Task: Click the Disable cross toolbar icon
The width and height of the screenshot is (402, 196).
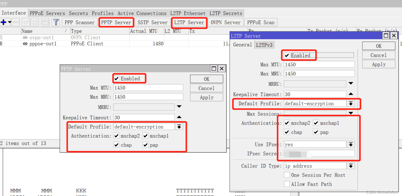Action: point(35,22)
